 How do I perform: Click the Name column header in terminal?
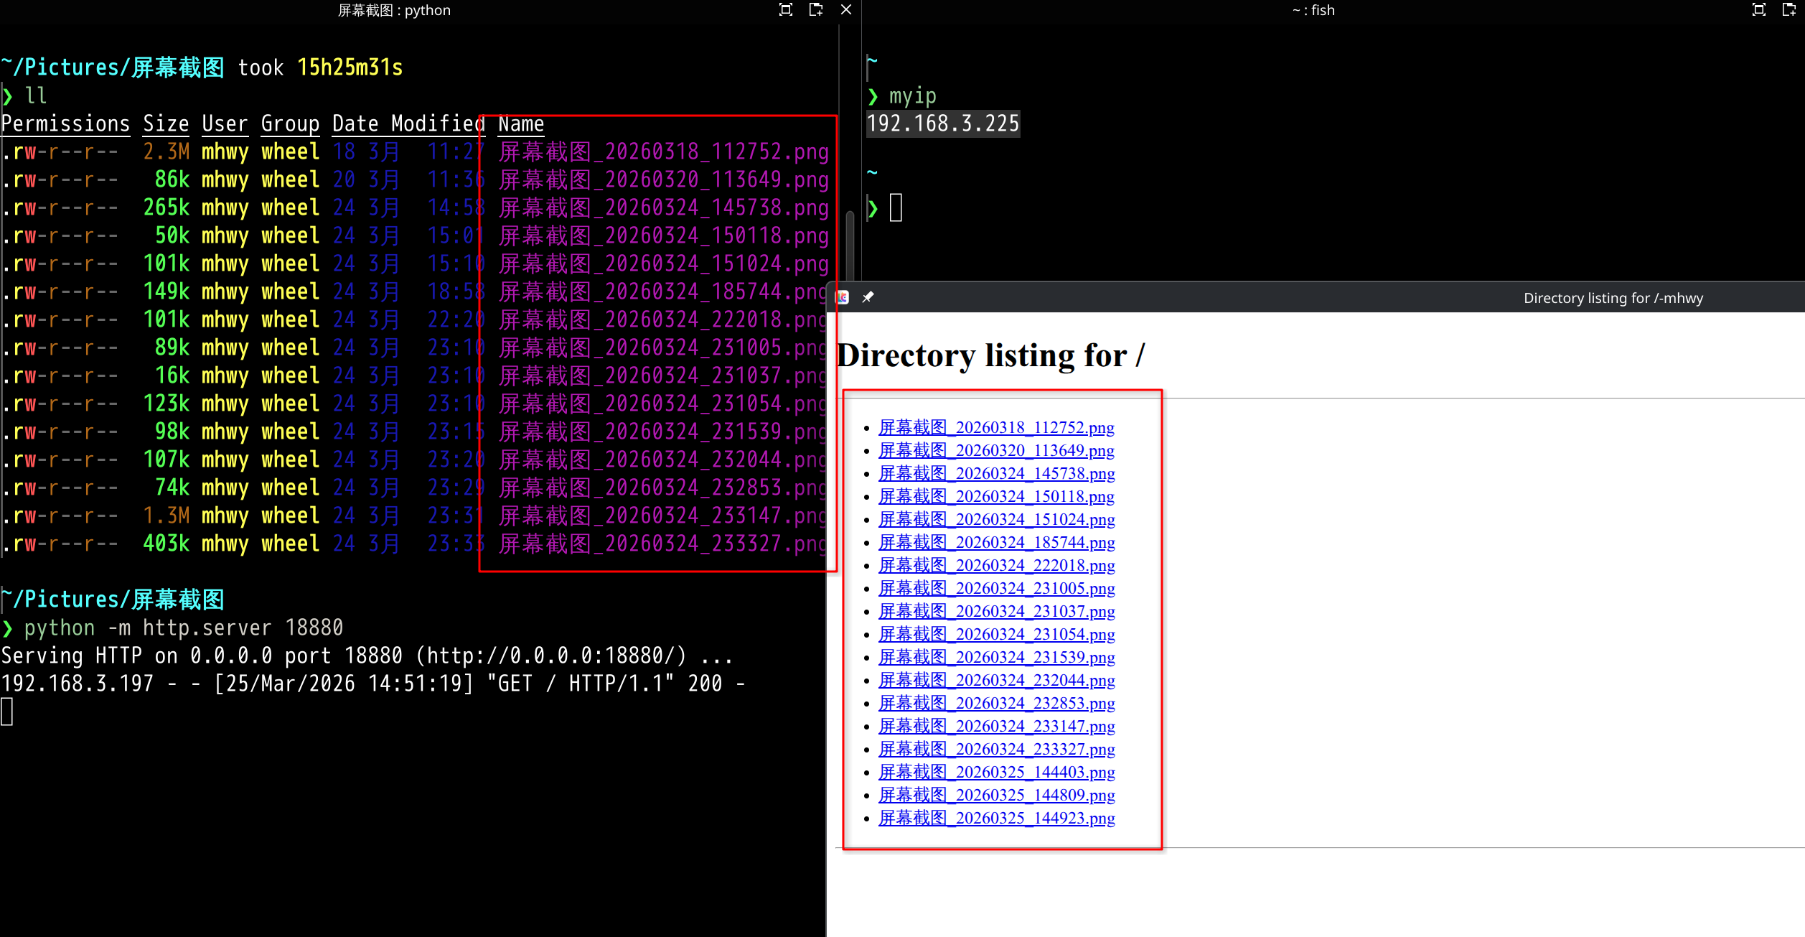[521, 124]
